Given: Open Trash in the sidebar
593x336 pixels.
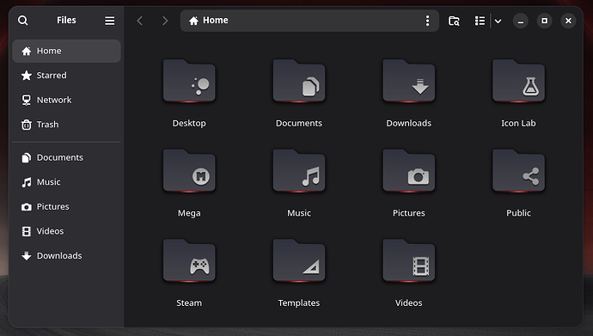Looking at the screenshot, I should [x=66, y=125].
